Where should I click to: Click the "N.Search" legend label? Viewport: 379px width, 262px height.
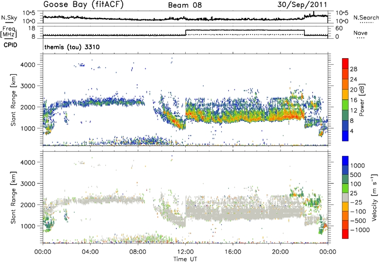366,17
